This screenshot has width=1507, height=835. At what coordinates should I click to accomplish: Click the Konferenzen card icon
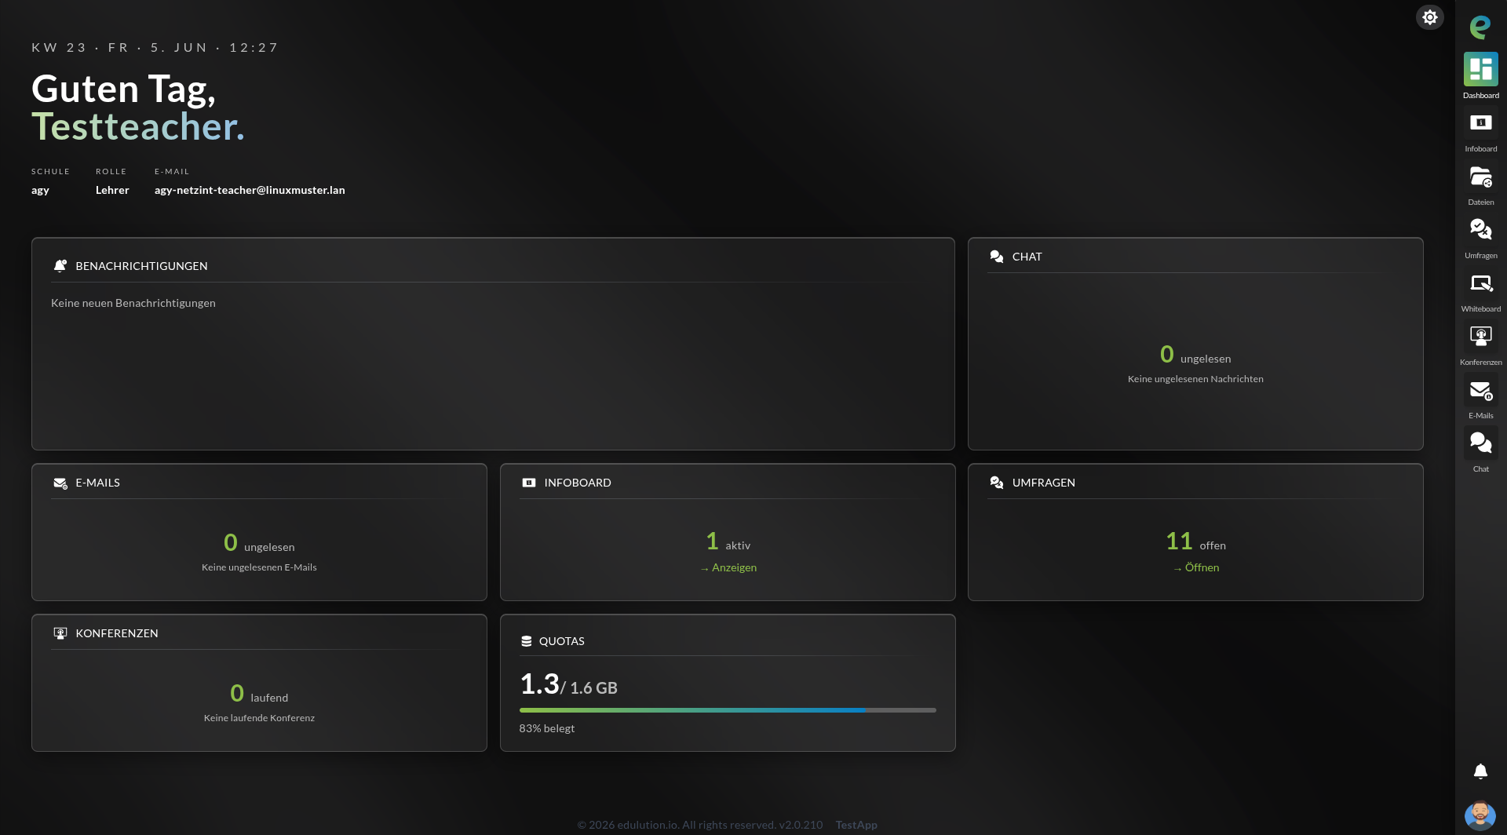pyautogui.click(x=60, y=633)
